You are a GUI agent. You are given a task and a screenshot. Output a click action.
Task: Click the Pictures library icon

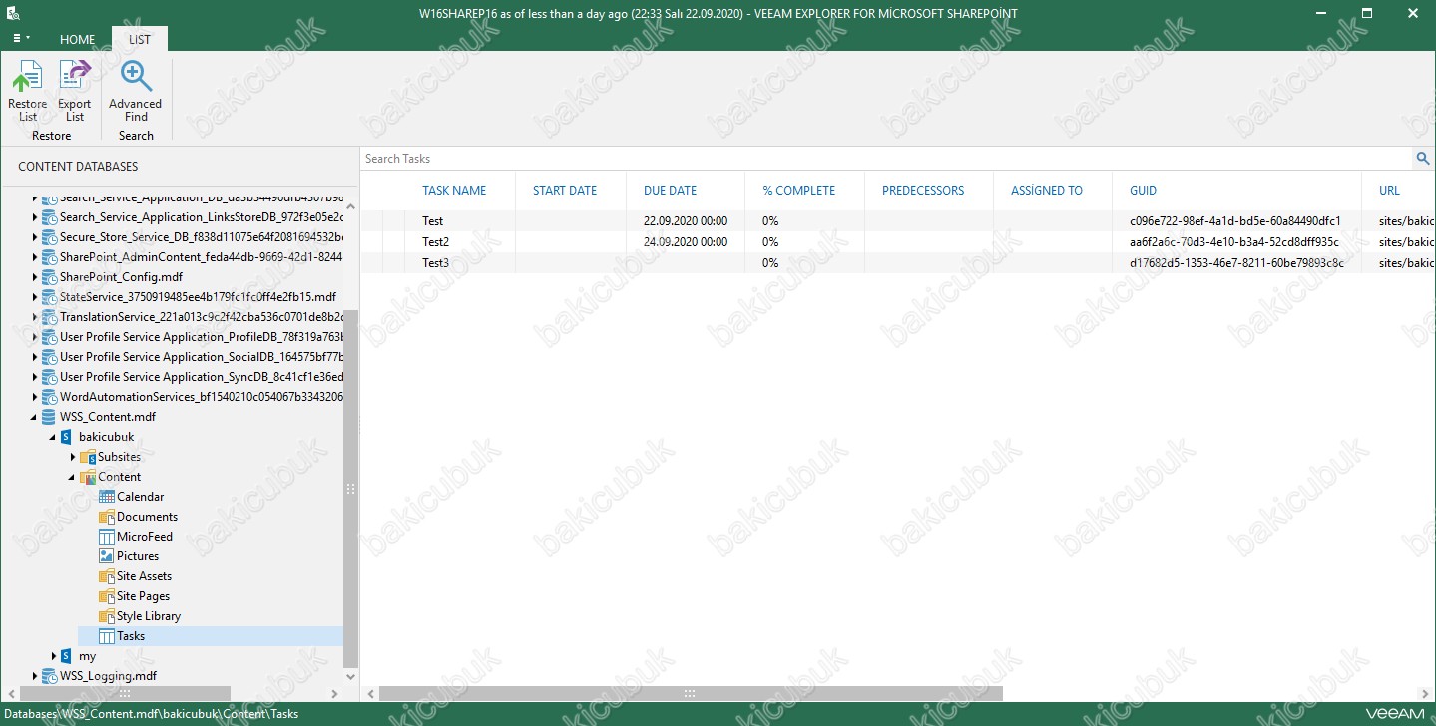[x=107, y=556]
